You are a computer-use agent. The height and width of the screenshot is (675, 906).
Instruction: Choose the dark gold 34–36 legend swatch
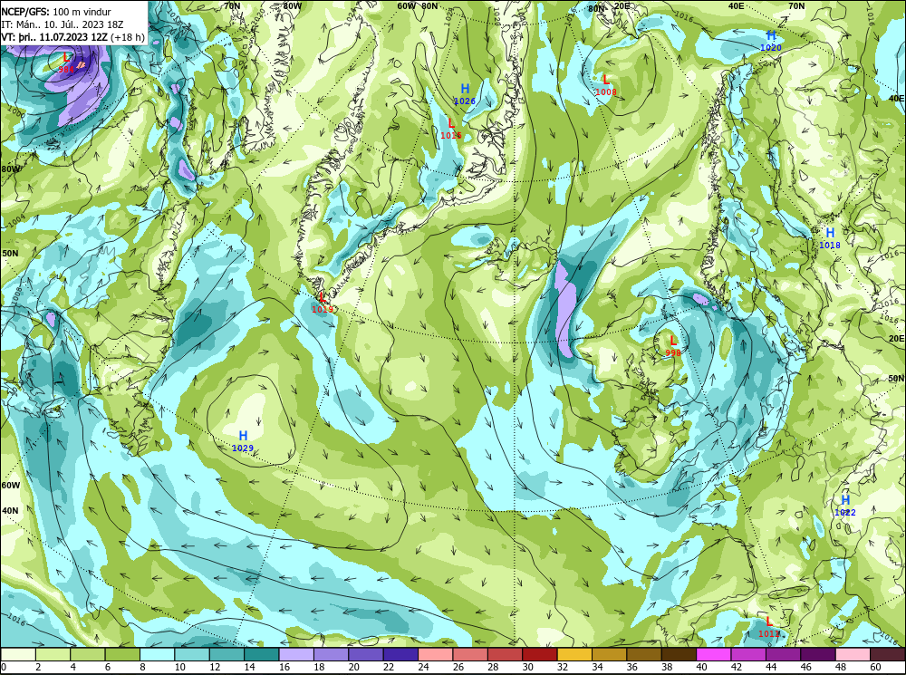609,654
